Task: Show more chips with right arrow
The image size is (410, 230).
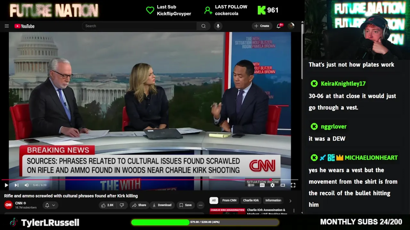Action: [291, 201]
